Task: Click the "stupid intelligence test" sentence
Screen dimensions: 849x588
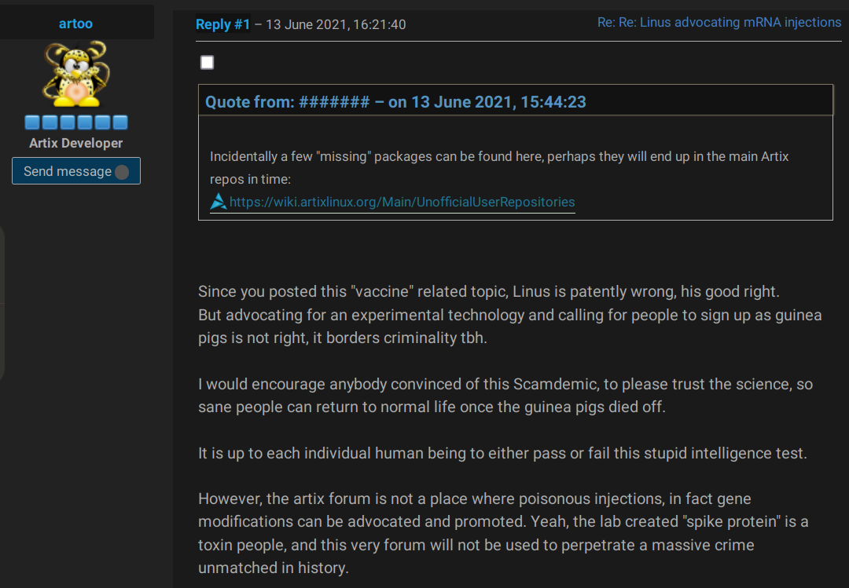Action: 502,453
